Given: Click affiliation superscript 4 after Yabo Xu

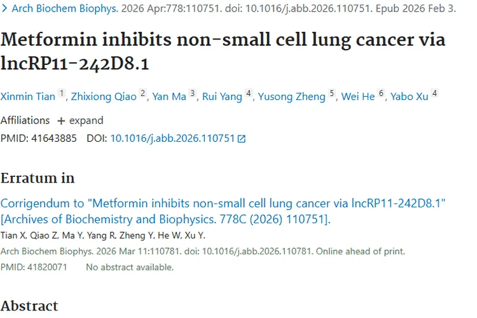Looking at the screenshot, I should 434,93.
